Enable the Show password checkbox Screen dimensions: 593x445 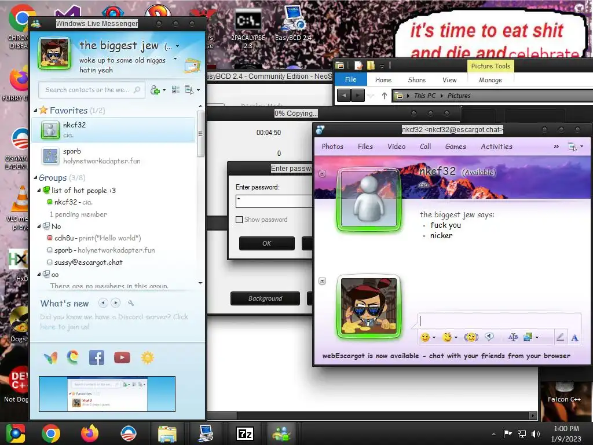239,220
